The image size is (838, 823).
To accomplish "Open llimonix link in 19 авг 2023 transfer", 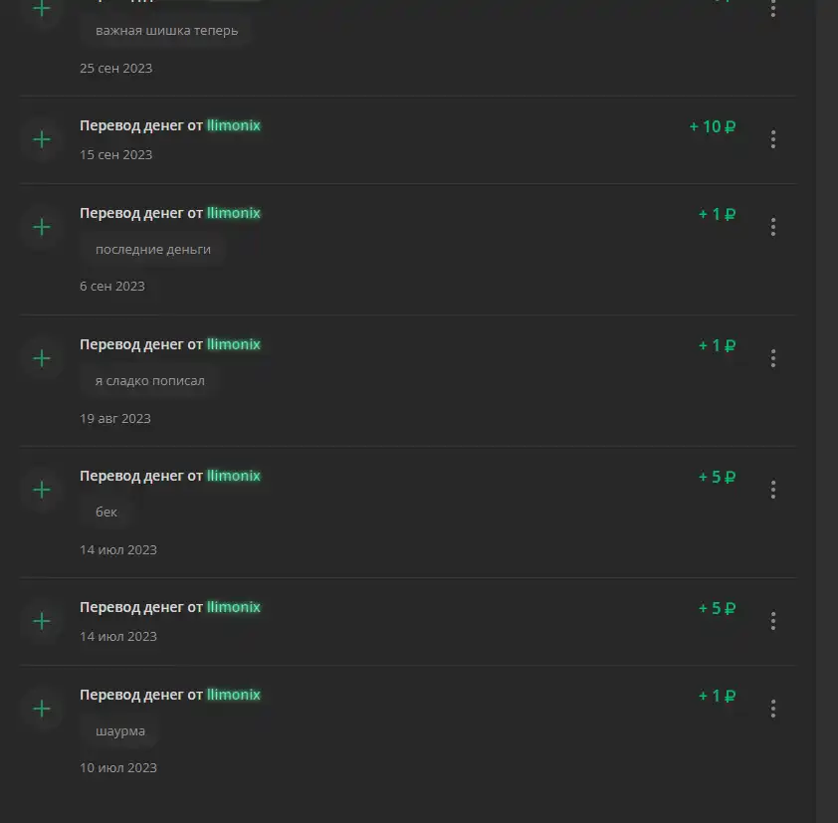I will (x=234, y=344).
